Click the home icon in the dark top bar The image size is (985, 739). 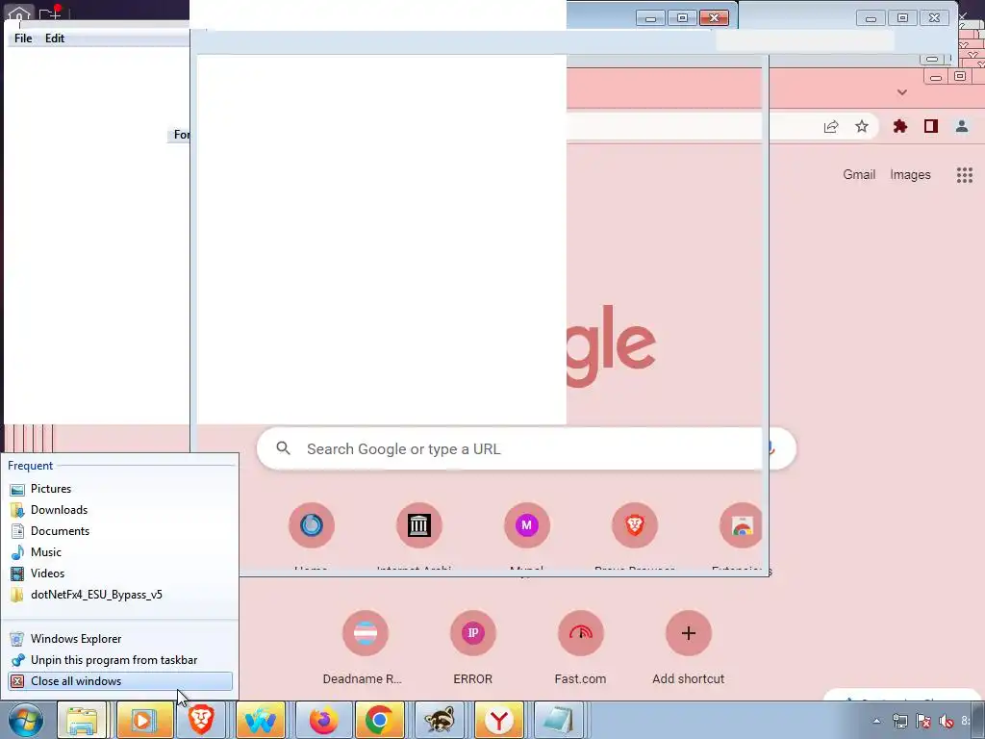point(19,12)
